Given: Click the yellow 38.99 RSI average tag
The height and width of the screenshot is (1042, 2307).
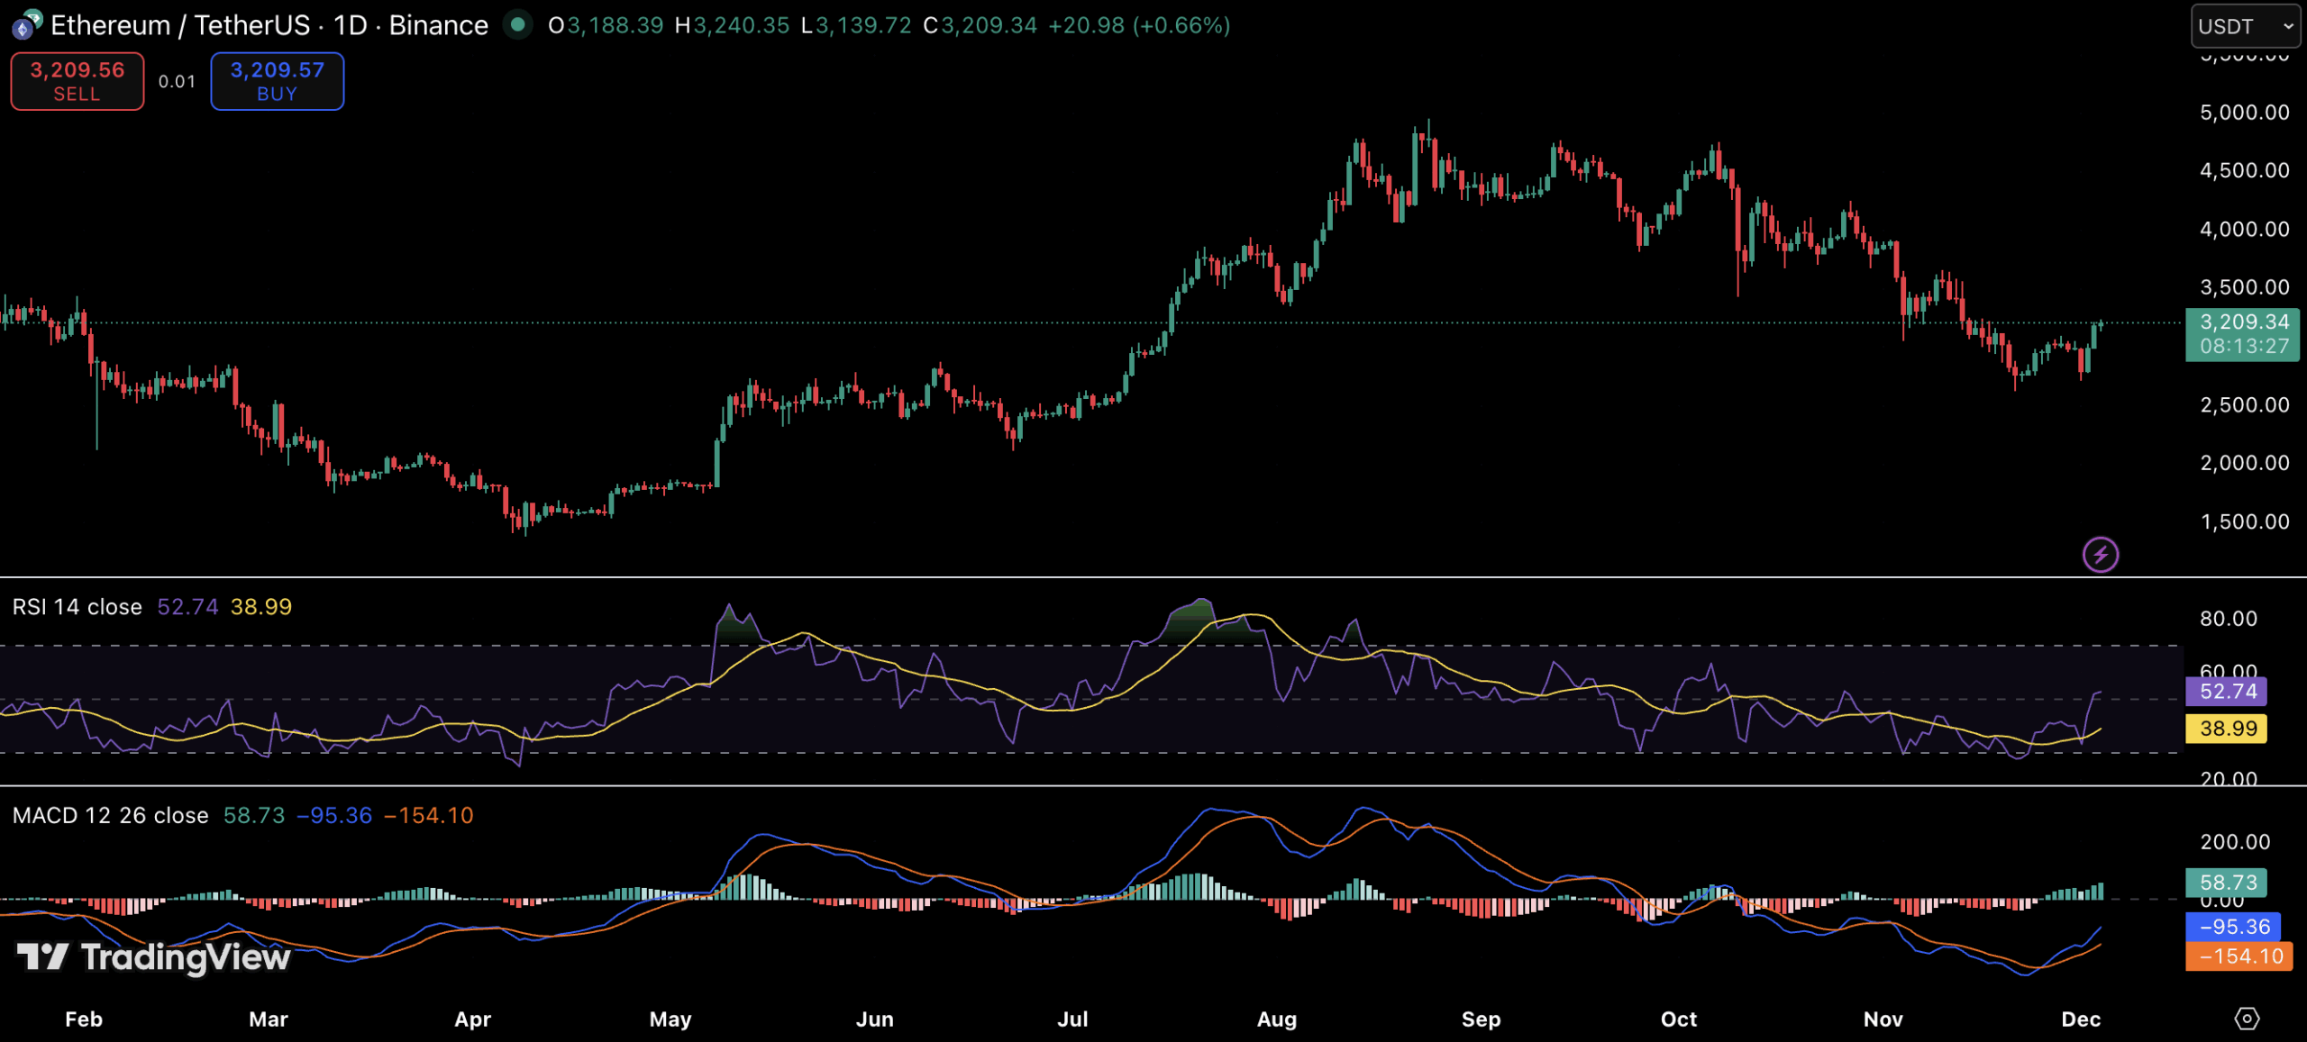Looking at the screenshot, I should [x=2227, y=729].
